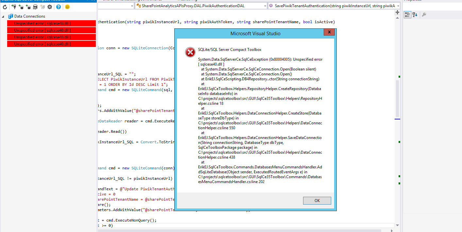
Task: Switch Properties to categorized view icon
Action: (x=407, y=14)
